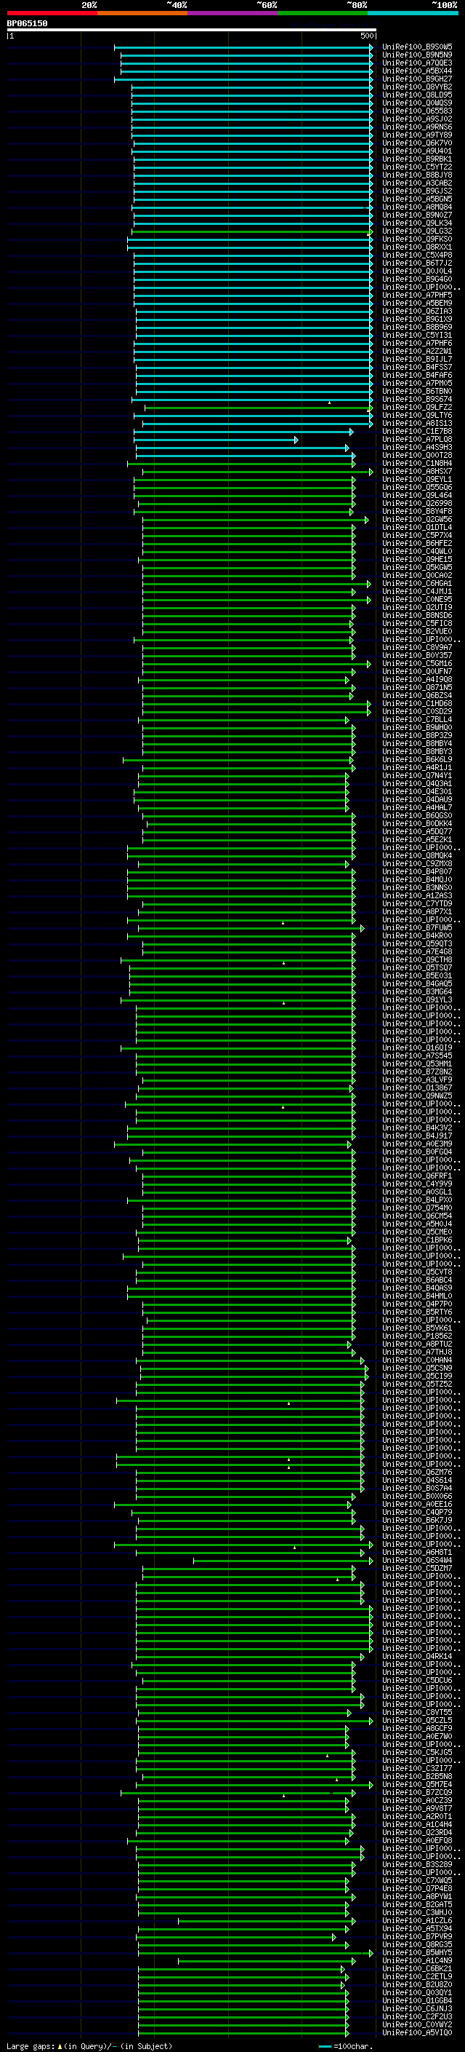Select hit UniRef100_Q871N5
Screen dimensions: 465x2052
coord(417,687)
